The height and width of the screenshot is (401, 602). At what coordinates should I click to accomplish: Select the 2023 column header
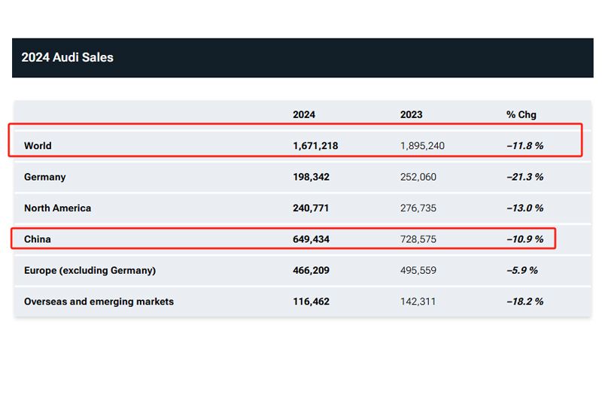[411, 115]
